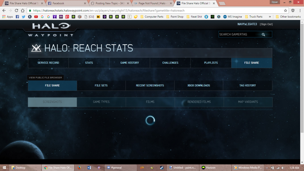Switch to the Stats tab
The image size is (304, 171).
(x=89, y=63)
